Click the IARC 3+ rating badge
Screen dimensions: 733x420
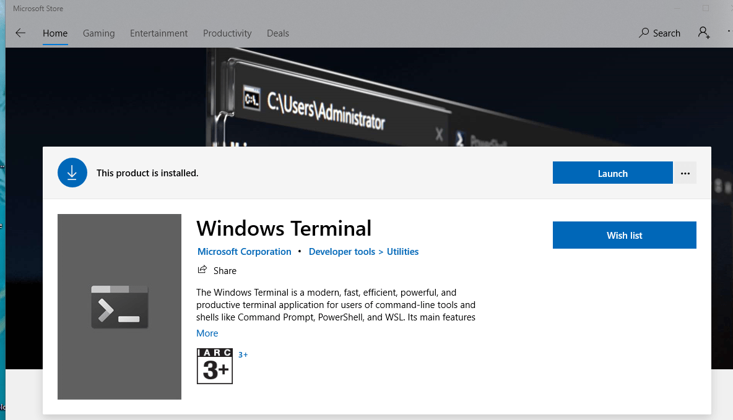[214, 366]
